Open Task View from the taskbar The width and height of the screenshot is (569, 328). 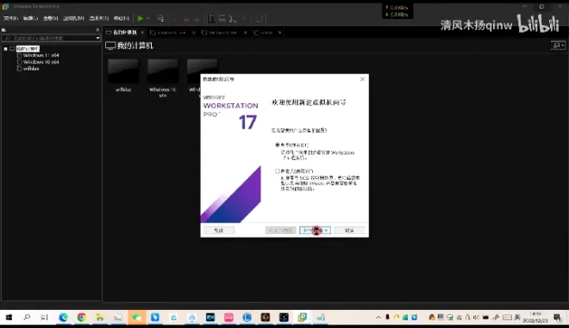tap(44, 318)
